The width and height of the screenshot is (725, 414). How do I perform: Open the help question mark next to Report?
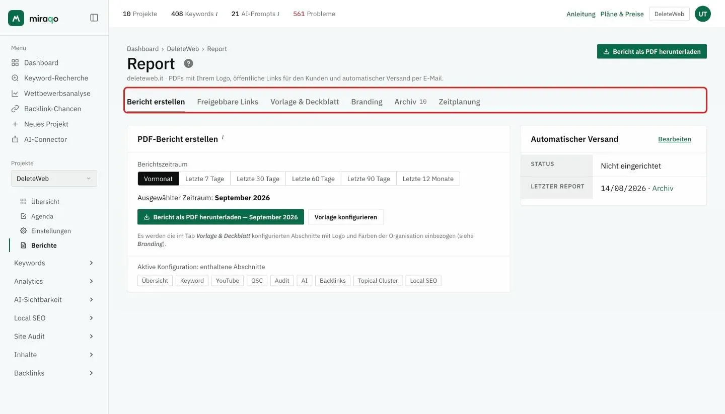188,63
